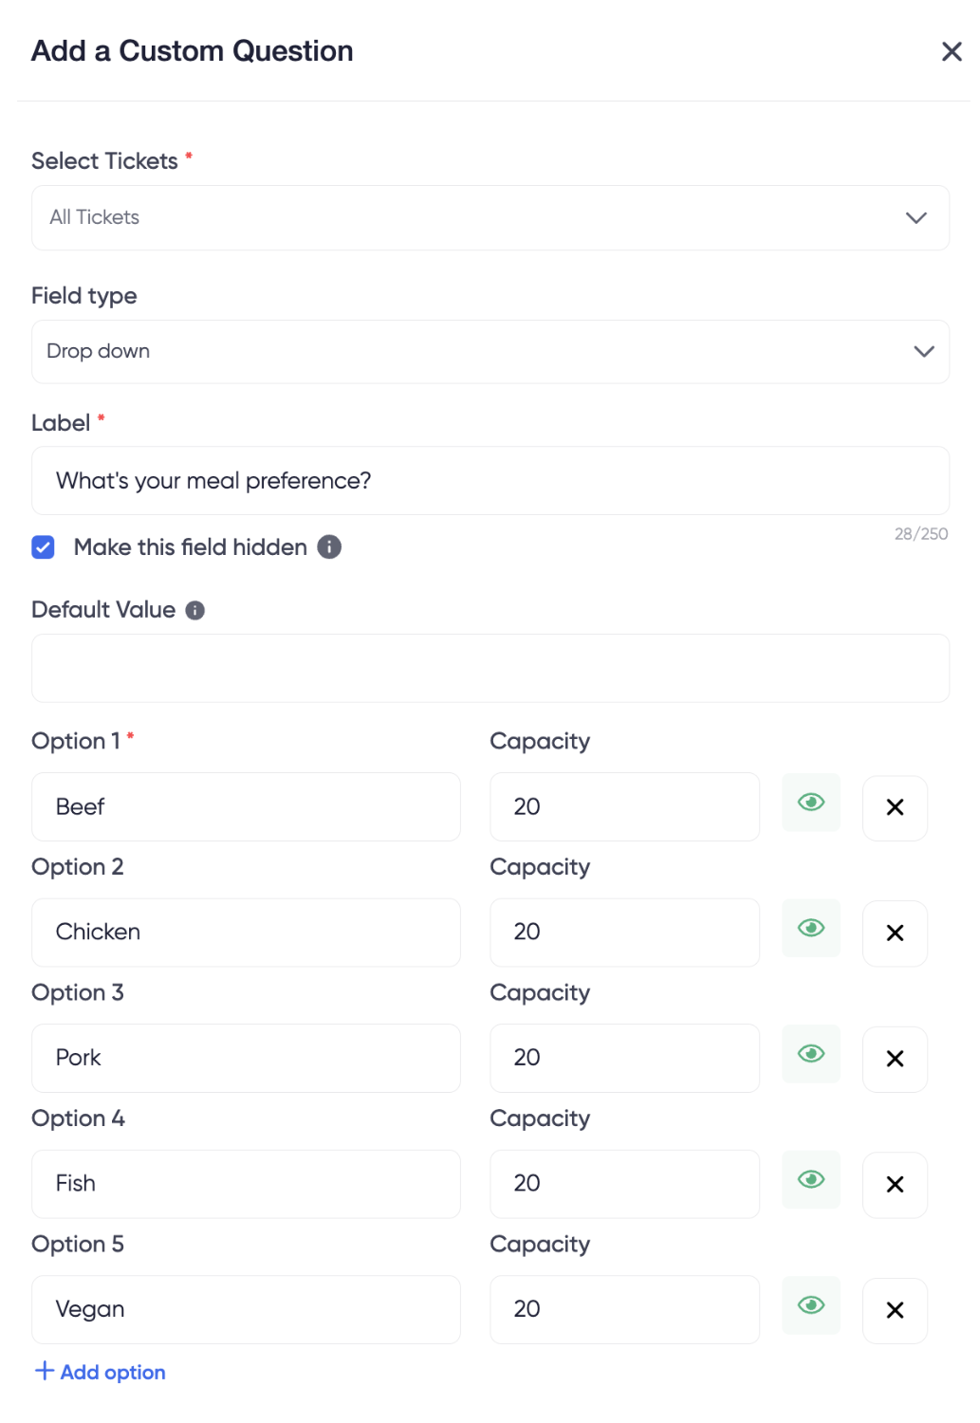The image size is (980, 1423).
Task: Toggle the eye icon for Fish option
Action: coord(811,1179)
